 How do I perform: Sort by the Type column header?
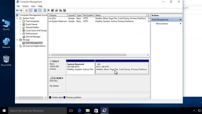pyautogui.click(x=79, y=15)
